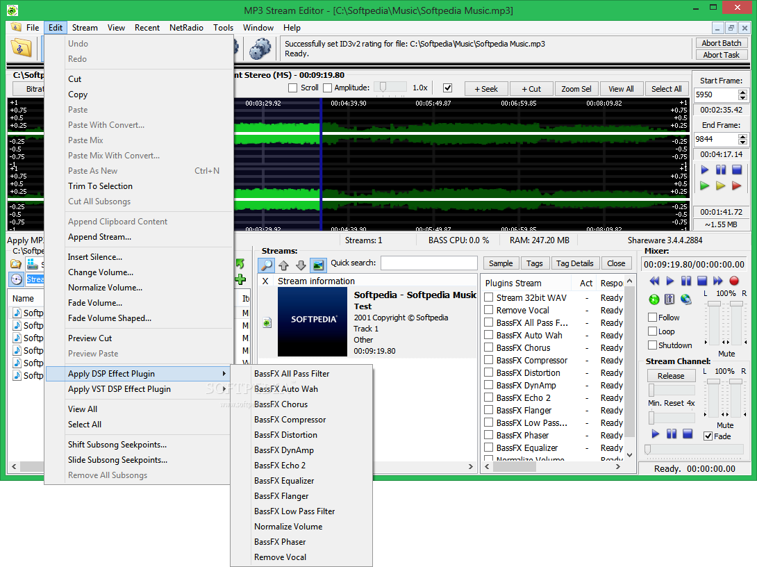
Task: Play the Stream Channel
Action: (655, 434)
